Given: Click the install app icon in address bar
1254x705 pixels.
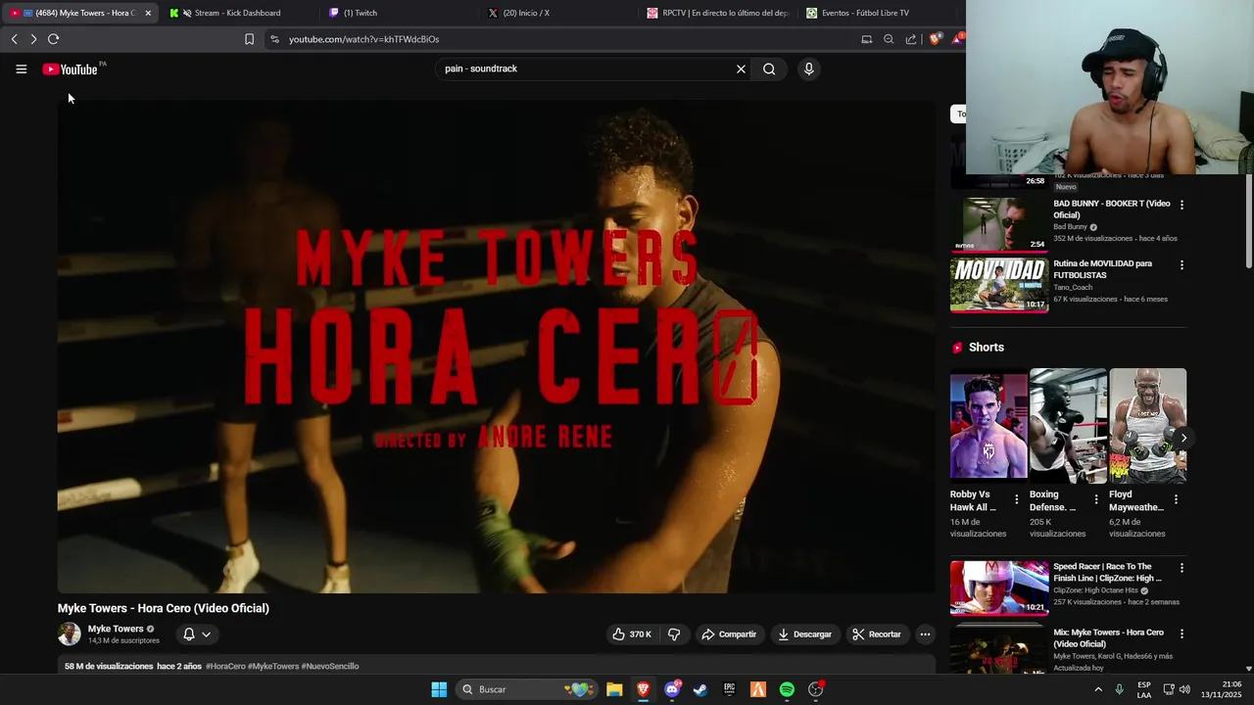Looking at the screenshot, I should (x=866, y=39).
